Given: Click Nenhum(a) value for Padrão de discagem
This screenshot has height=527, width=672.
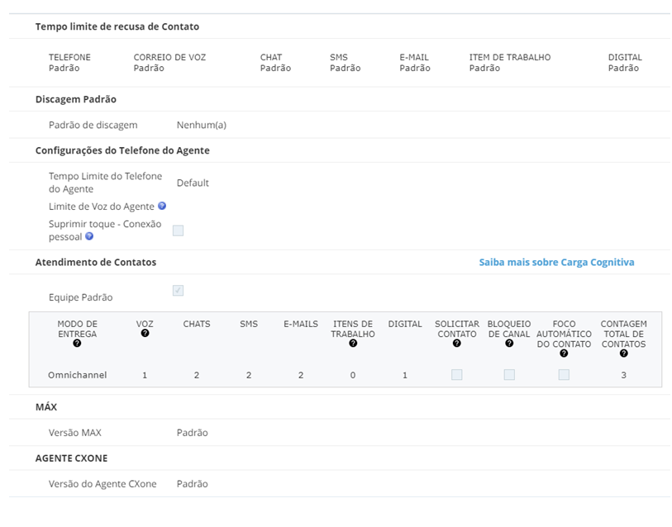Looking at the screenshot, I should [202, 125].
